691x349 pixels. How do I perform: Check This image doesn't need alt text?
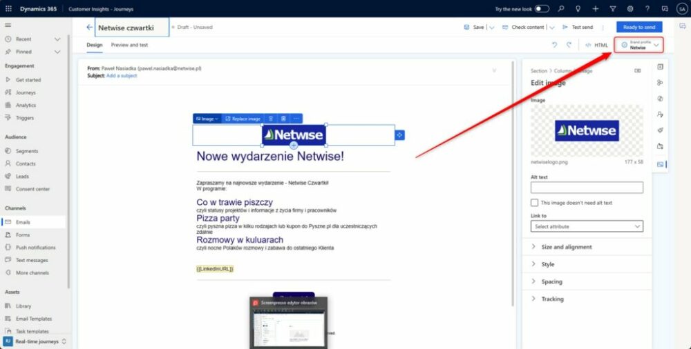(535, 203)
